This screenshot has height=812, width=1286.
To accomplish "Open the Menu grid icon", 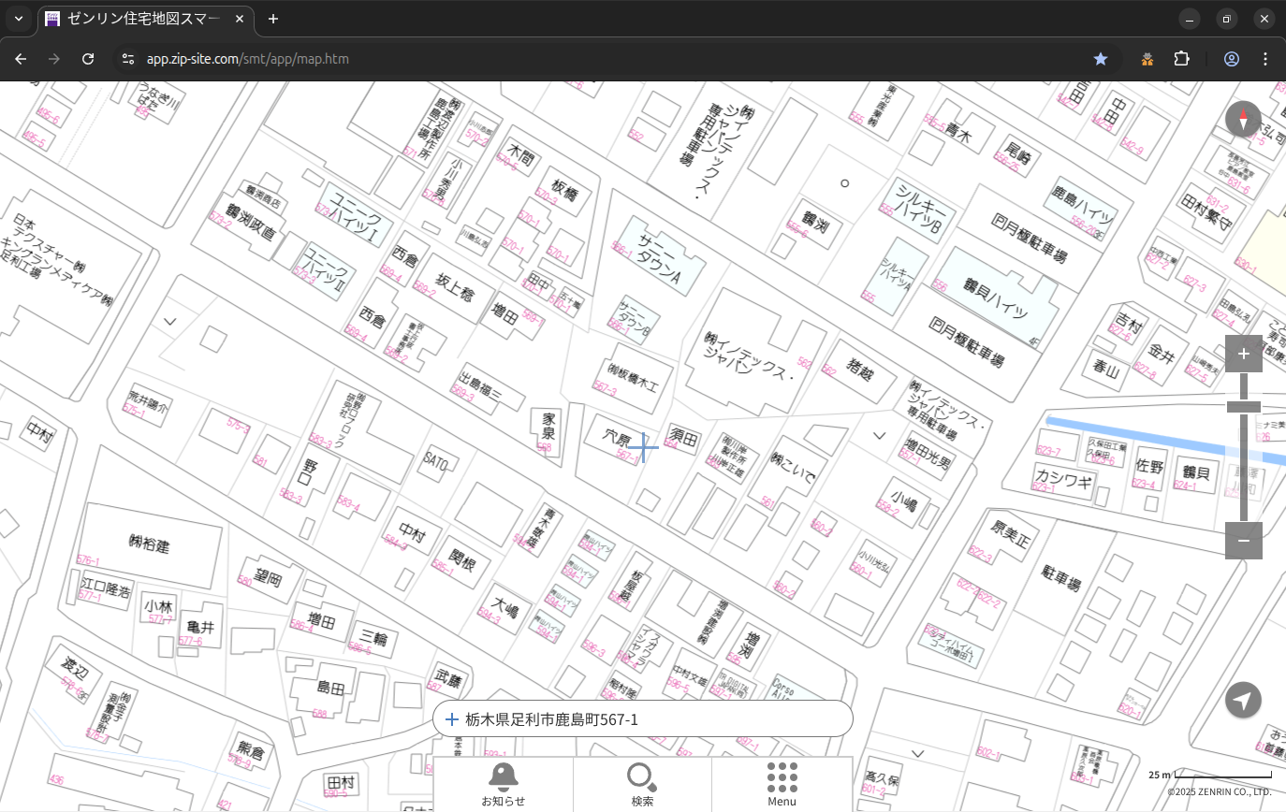I will pos(782,784).
